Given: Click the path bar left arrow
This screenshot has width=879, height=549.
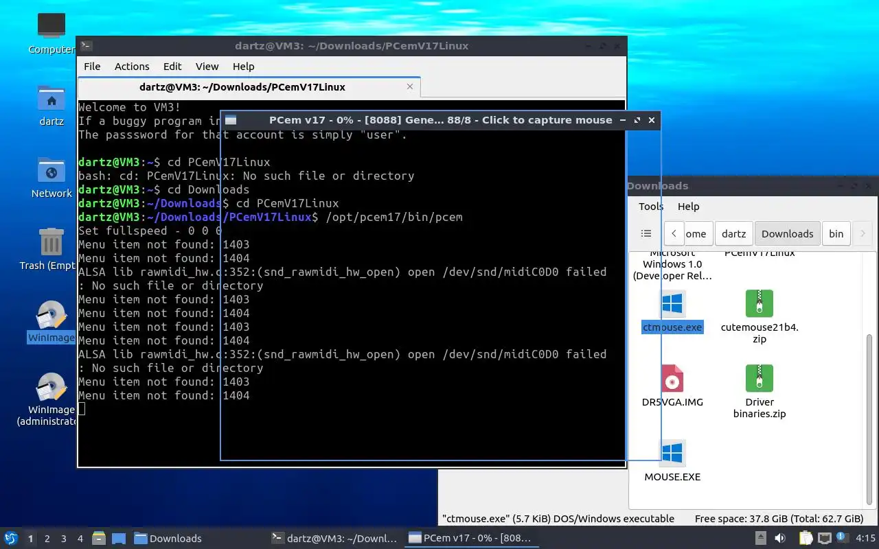Looking at the screenshot, I should point(674,233).
